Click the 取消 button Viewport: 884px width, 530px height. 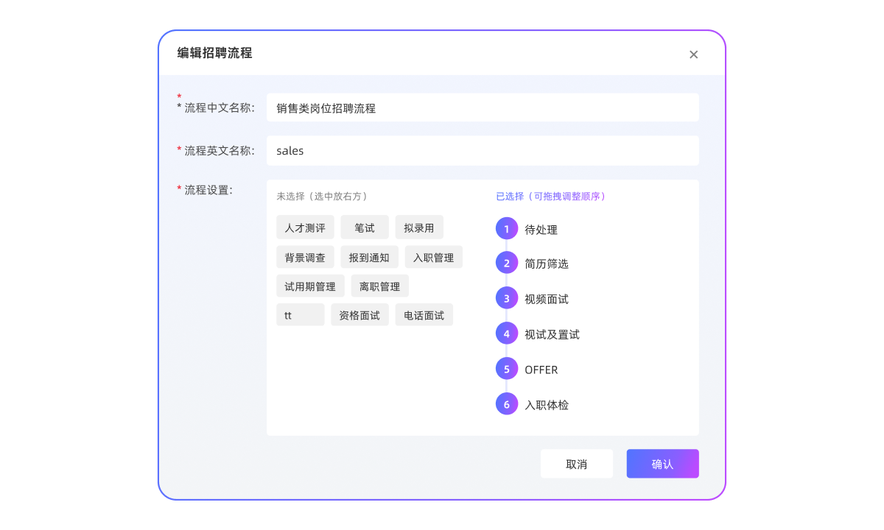point(577,464)
